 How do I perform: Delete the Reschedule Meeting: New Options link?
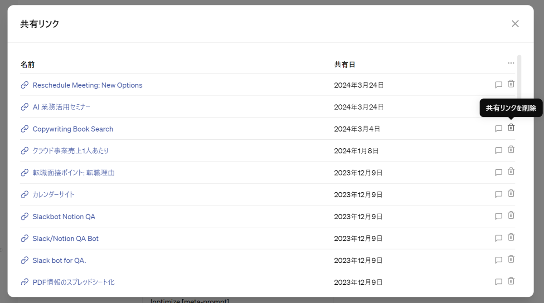coord(511,83)
